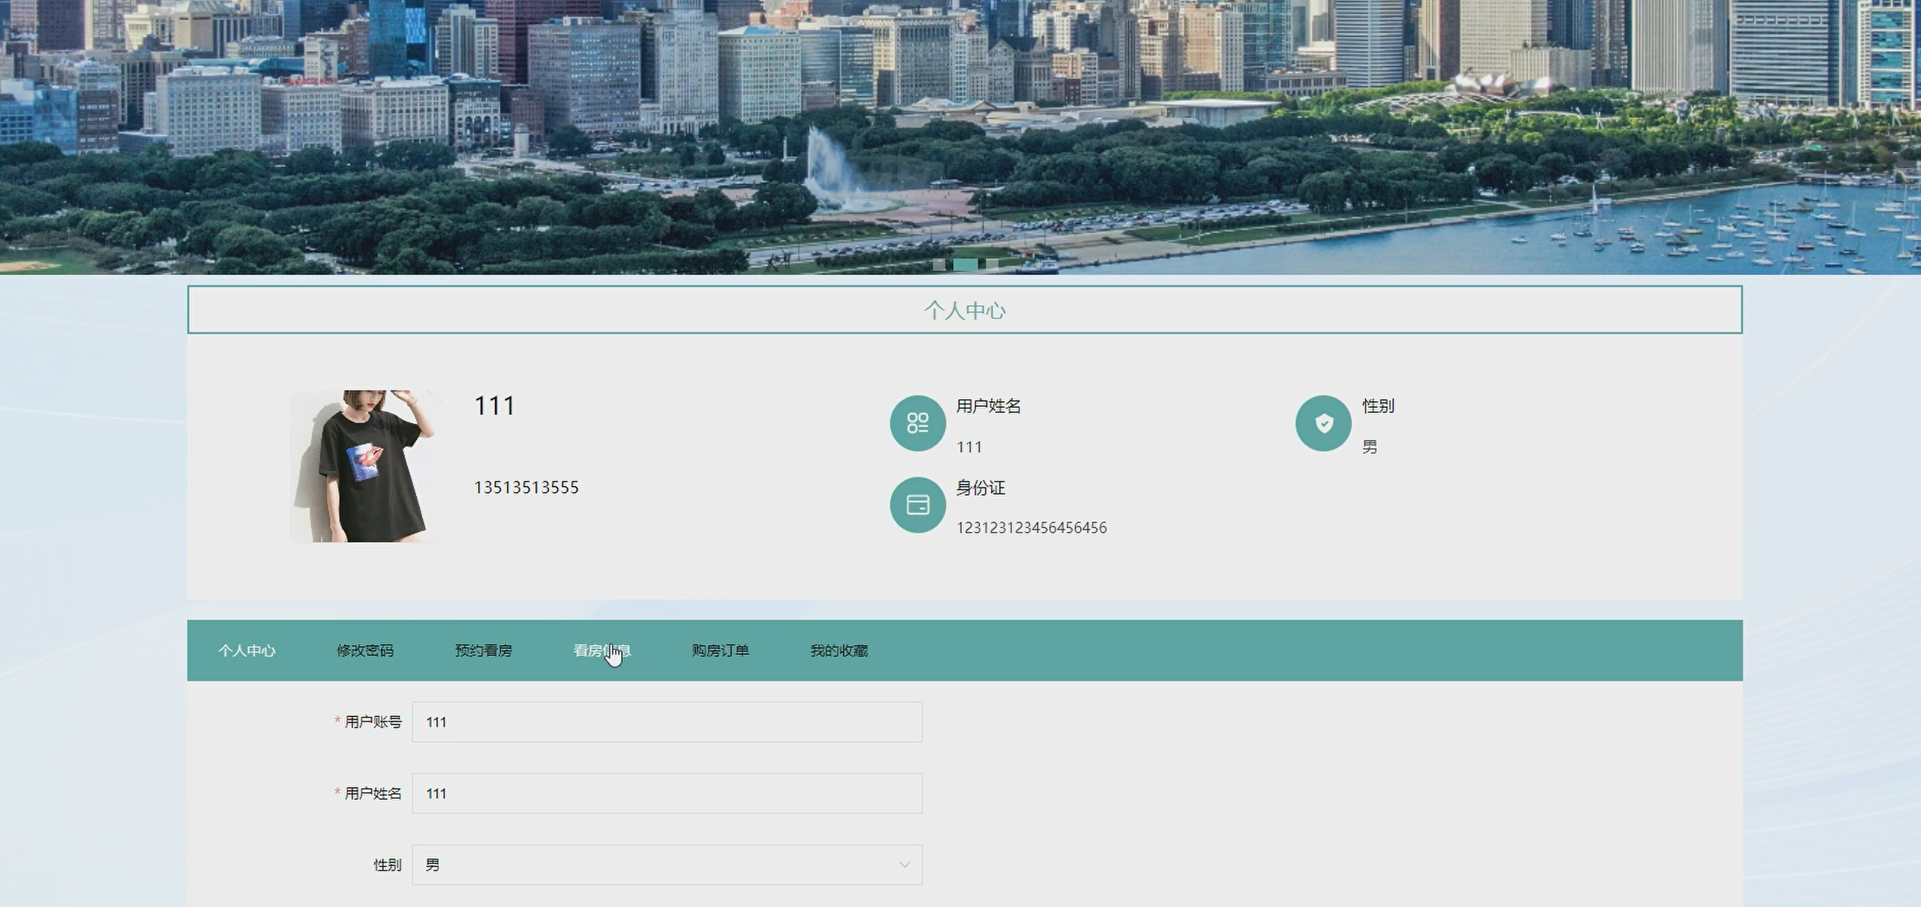Image resolution: width=1921 pixels, height=907 pixels.
Task: Open the 预约看房 tab
Action: pos(483,651)
